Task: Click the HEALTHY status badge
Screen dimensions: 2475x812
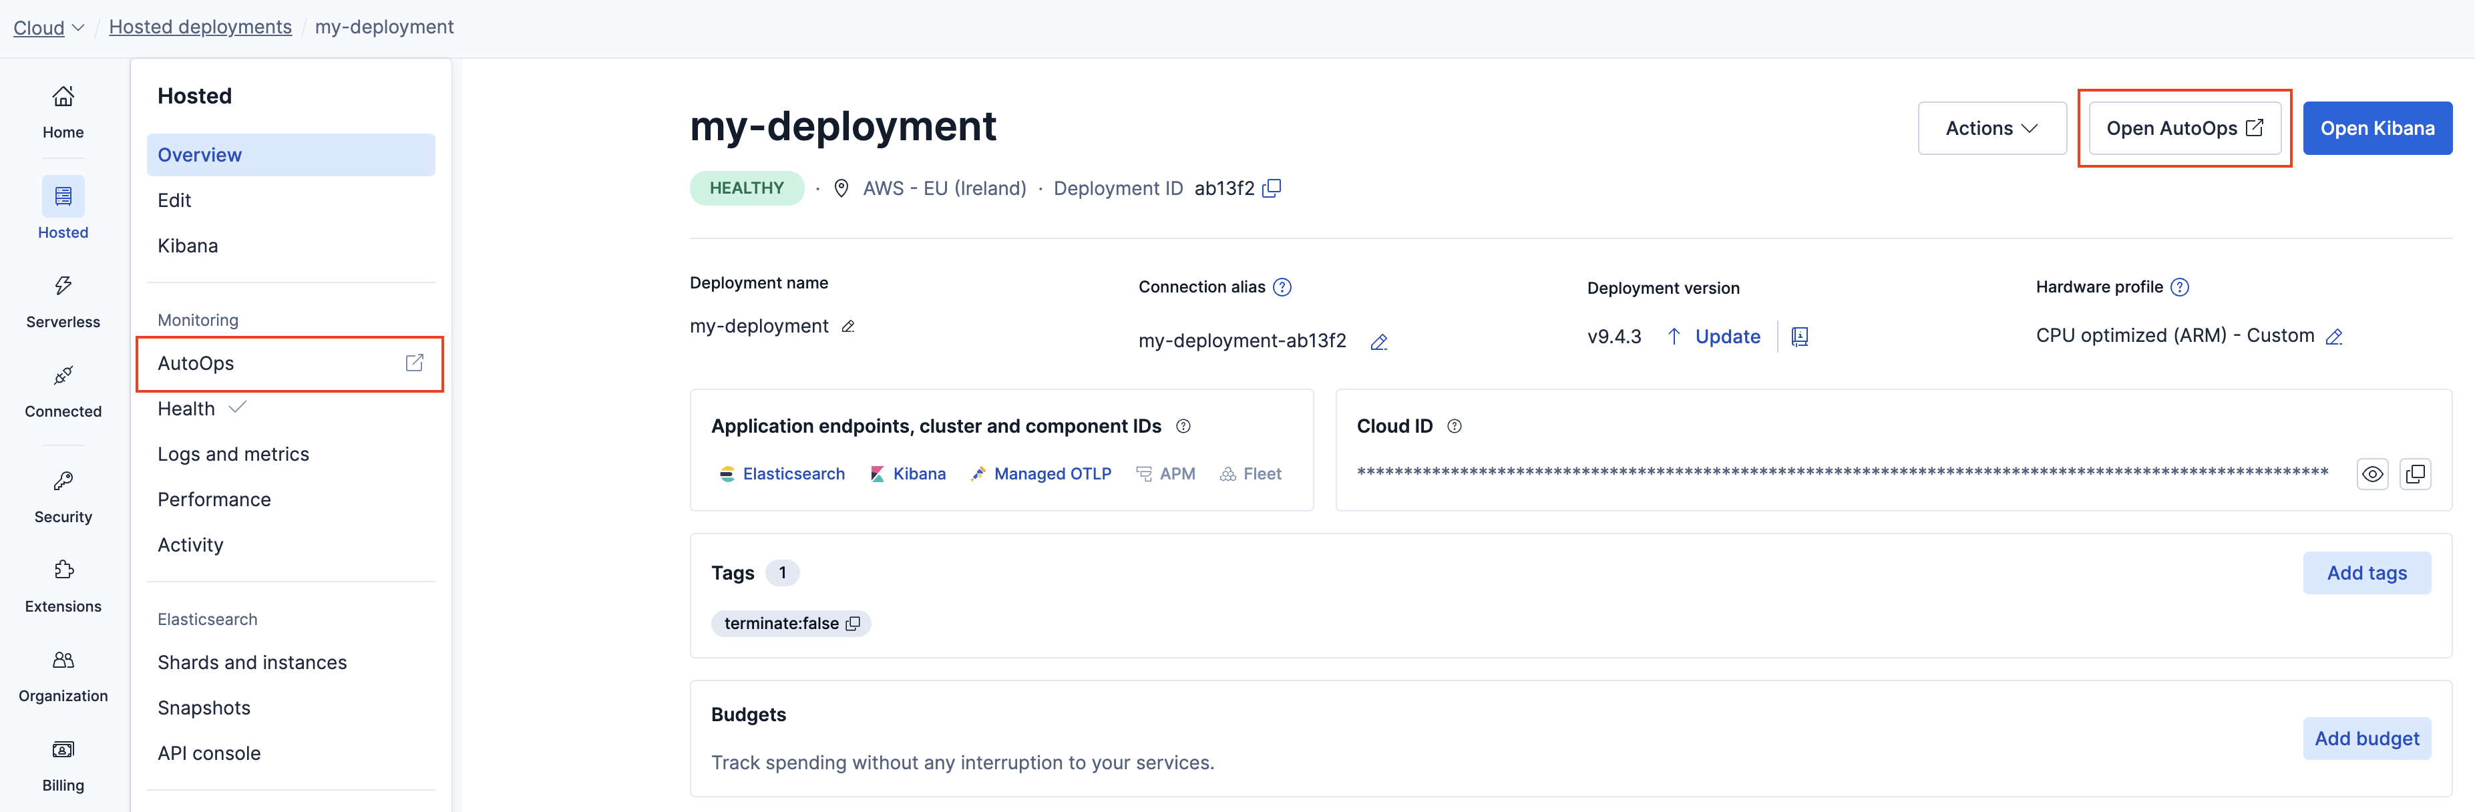Action: click(747, 188)
